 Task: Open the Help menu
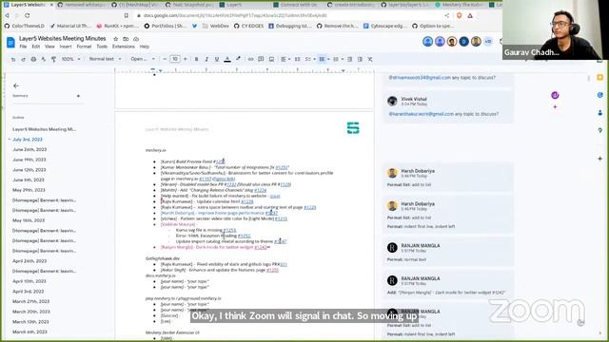tap(145, 47)
